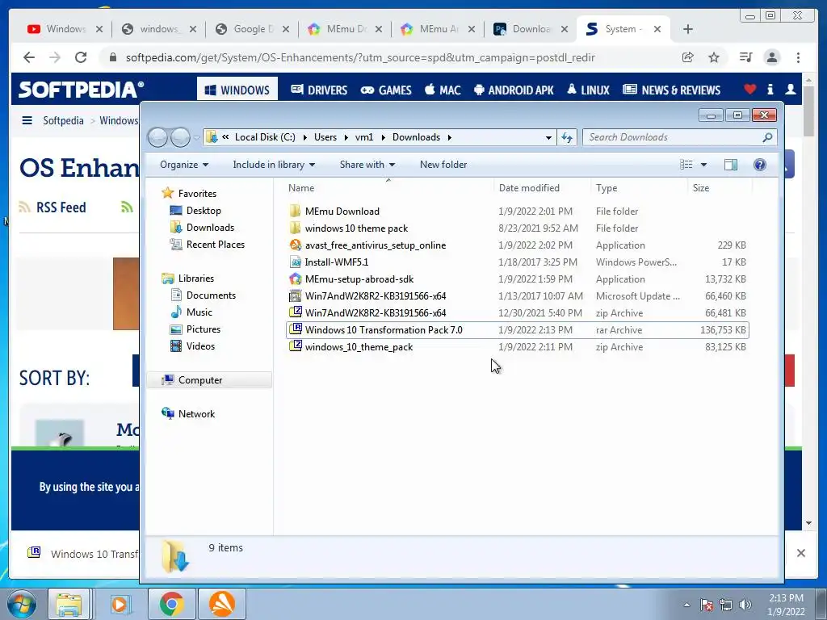
Task: Click the volume speaker tray icon
Action: (x=745, y=605)
